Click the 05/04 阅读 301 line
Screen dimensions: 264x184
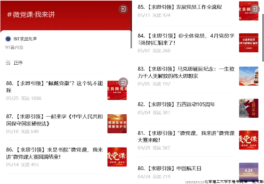click(154, 113)
